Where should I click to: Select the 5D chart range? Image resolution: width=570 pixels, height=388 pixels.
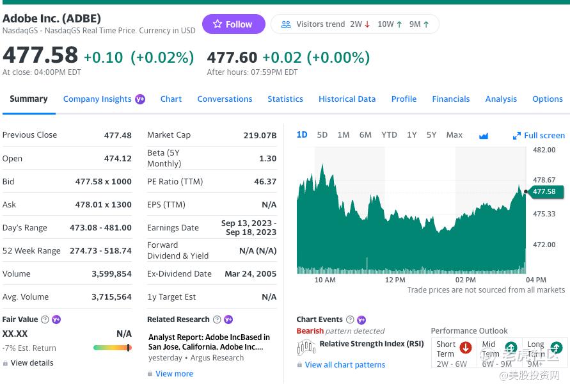[x=322, y=135]
